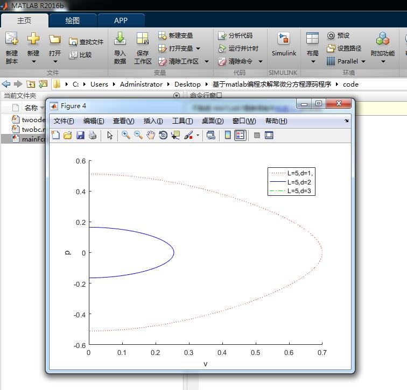Click New Figure icon in Figure 4 toolbar
407x390 pixels.
(x=55, y=135)
